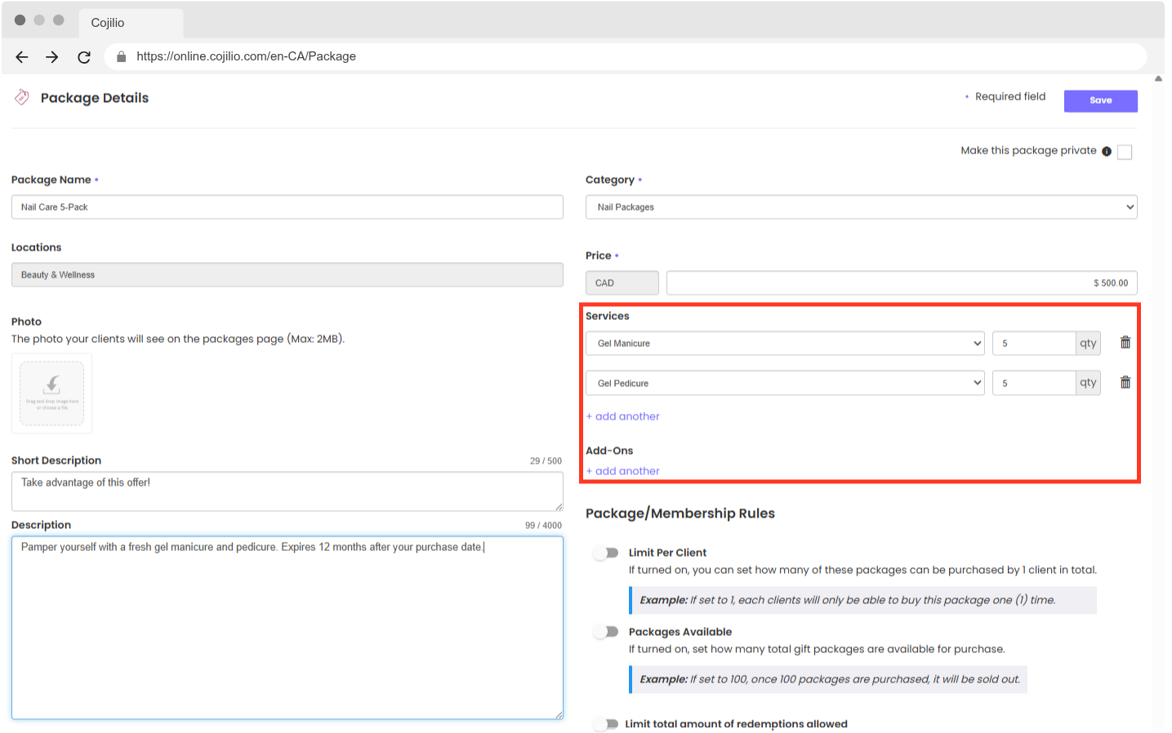This screenshot has width=1172, height=733.
Task: Click the Description text area
Action: coord(287,628)
